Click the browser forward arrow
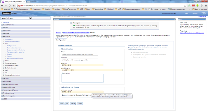Viewport: 208px width, 112px height. (x=6, y=5)
